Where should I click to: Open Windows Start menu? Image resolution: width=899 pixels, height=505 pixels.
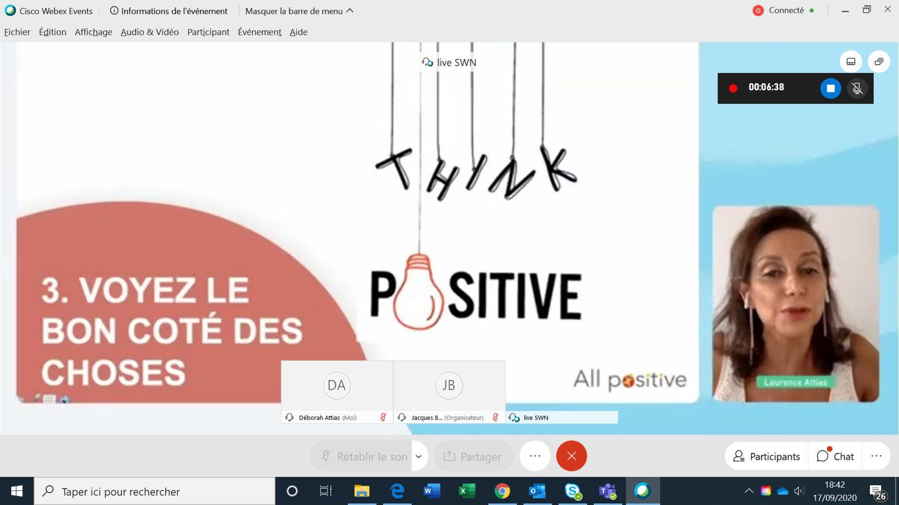click(x=17, y=491)
